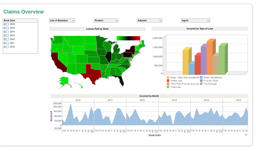Open the Line of Business dropdown
This screenshot has height=151, width=256.
[x=62, y=20]
